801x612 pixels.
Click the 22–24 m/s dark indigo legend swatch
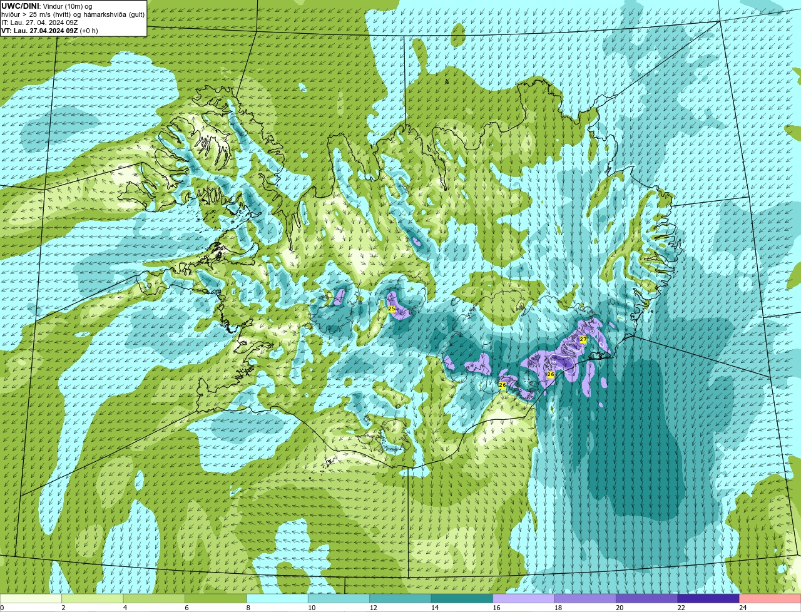tap(708, 599)
